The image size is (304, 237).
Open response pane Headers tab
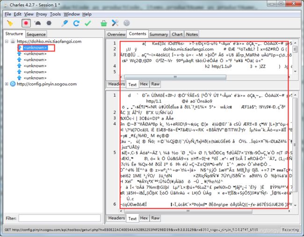pyautogui.click(x=116, y=218)
